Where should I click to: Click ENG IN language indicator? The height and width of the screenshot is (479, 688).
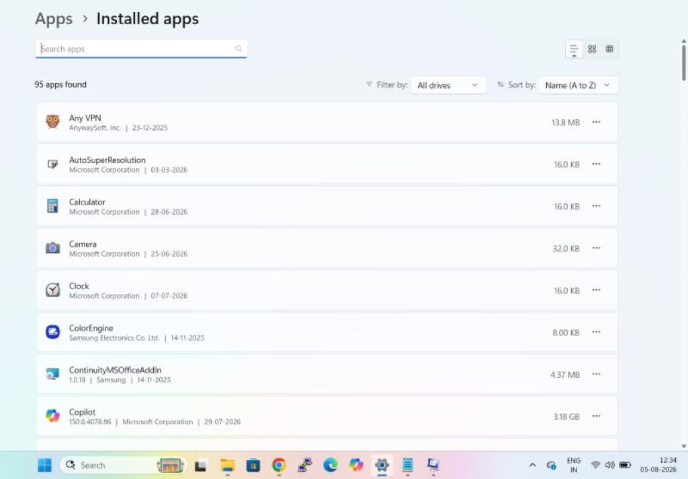click(574, 466)
